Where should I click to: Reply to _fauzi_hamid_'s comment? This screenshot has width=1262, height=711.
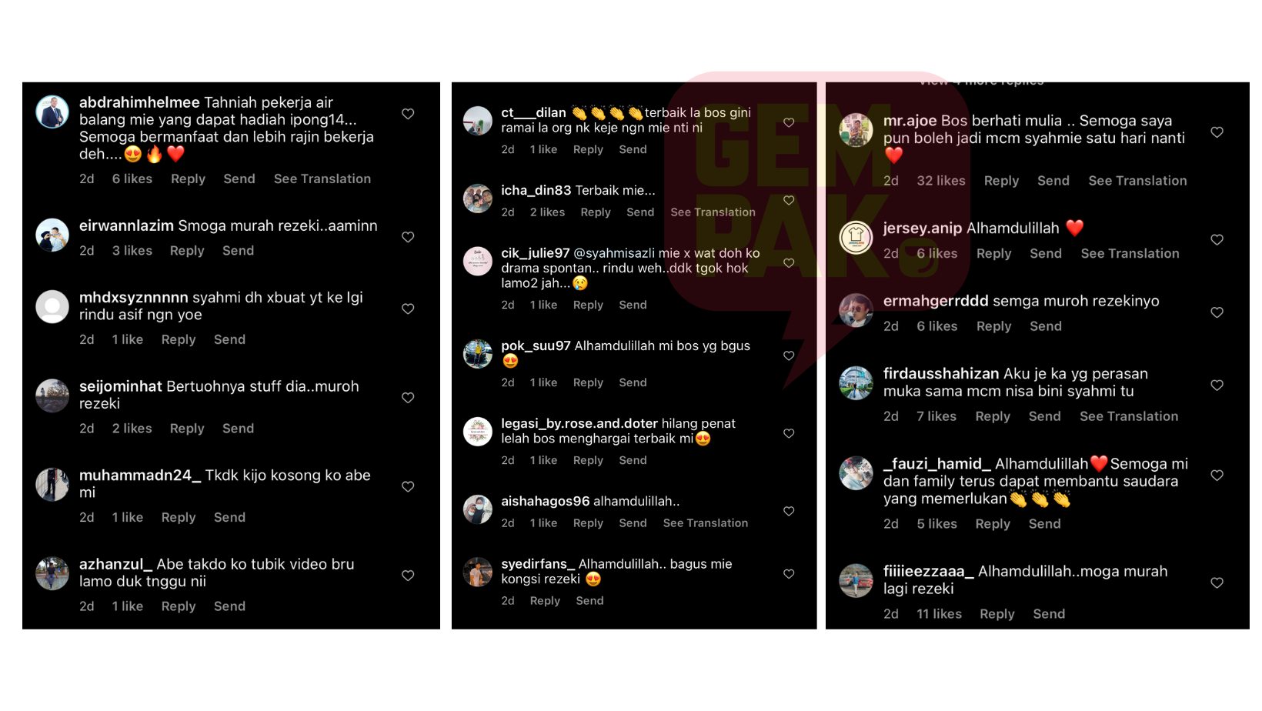pos(993,524)
